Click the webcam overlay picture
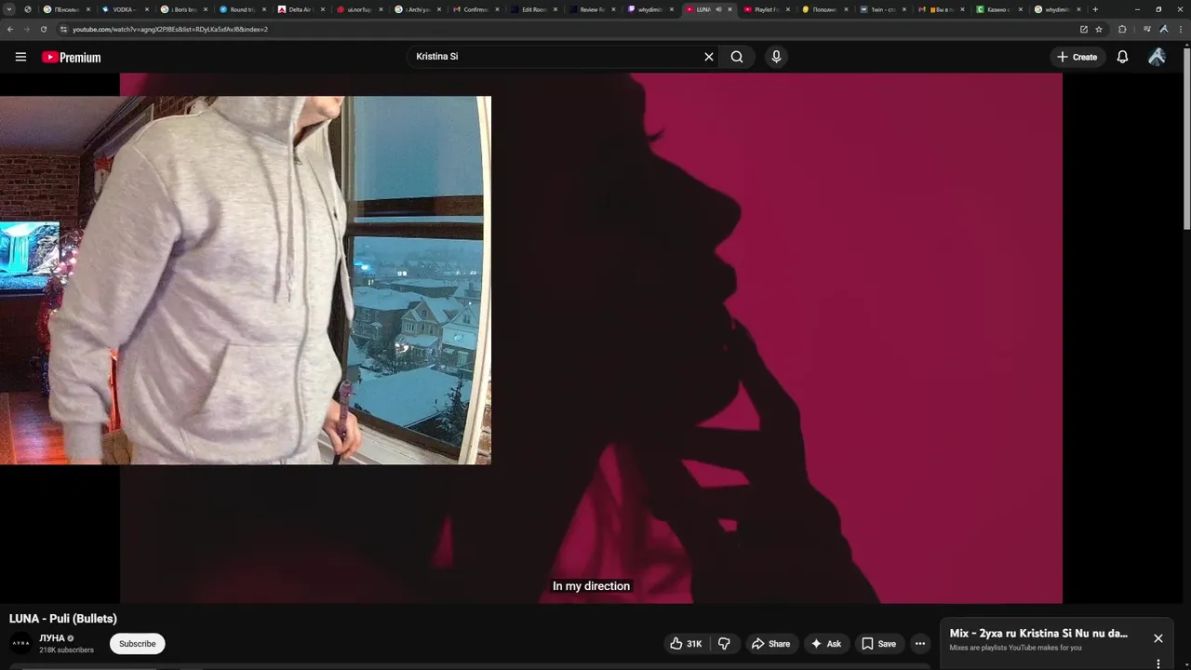Viewport: 1191px width, 670px height. (246, 280)
